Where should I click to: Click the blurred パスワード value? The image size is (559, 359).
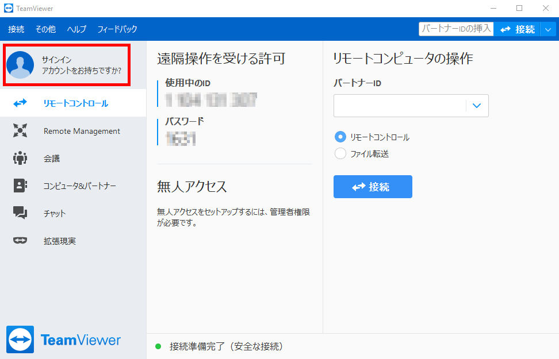click(181, 138)
